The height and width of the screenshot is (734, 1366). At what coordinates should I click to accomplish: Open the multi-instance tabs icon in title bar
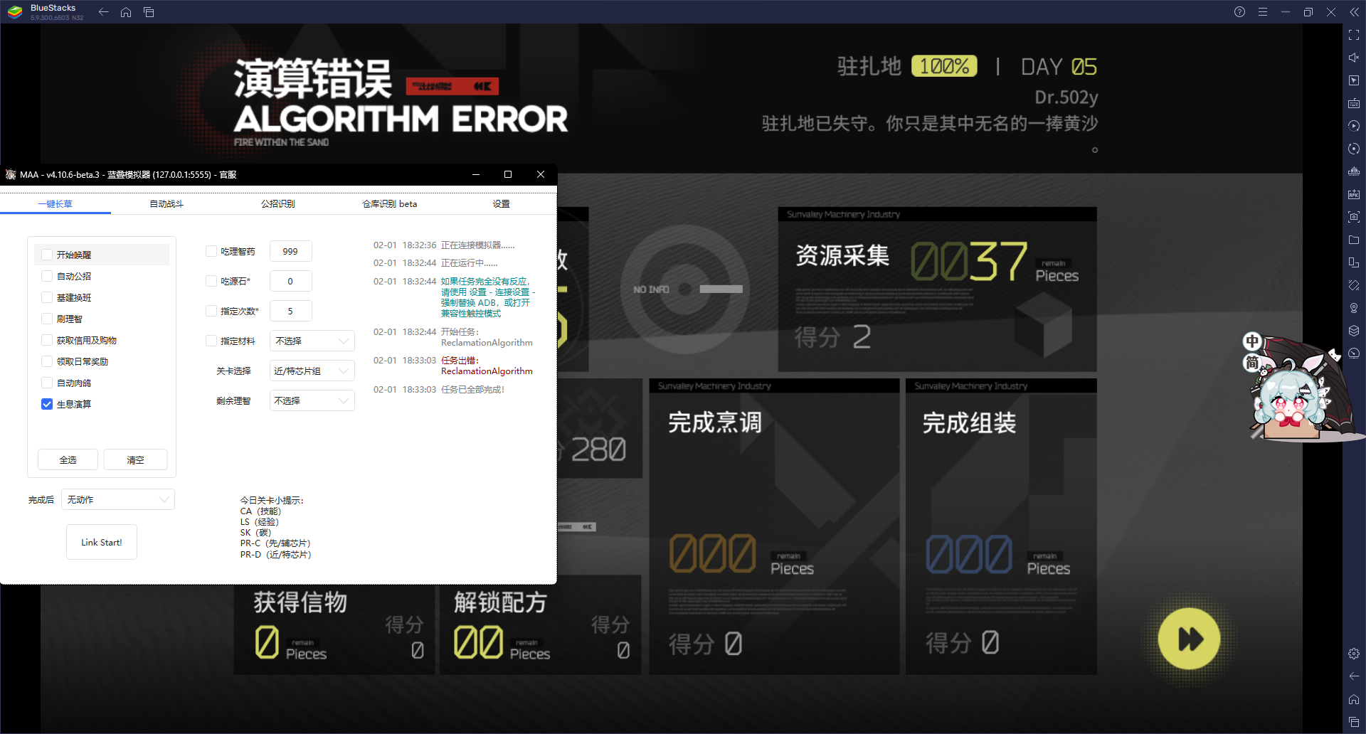pyautogui.click(x=149, y=12)
